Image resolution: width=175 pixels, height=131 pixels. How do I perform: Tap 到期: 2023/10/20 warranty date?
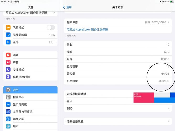(x=155, y=22)
